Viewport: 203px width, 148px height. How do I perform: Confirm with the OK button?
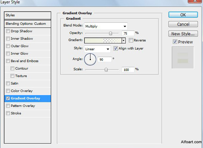[183, 15]
